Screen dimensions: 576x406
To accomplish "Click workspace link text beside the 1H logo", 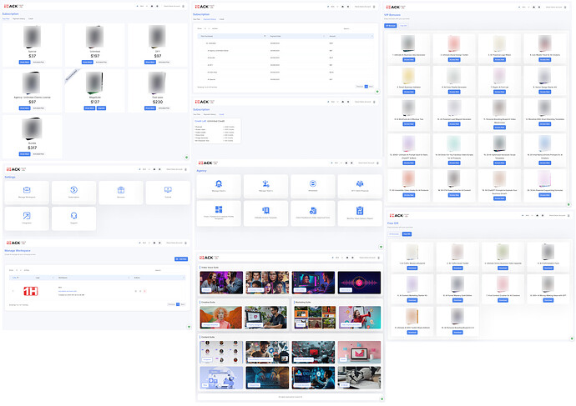I will 68,291.
